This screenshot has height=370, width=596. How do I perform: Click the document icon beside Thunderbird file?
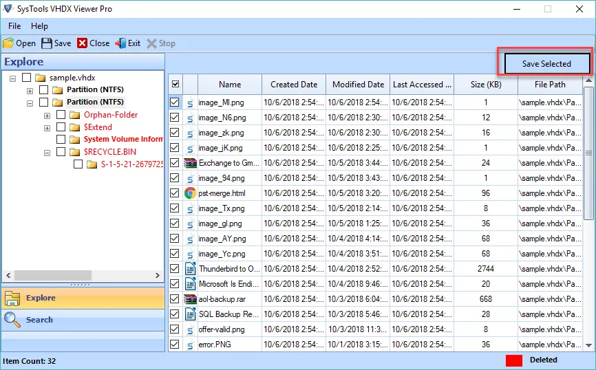pyautogui.click(x=191, y=269)
